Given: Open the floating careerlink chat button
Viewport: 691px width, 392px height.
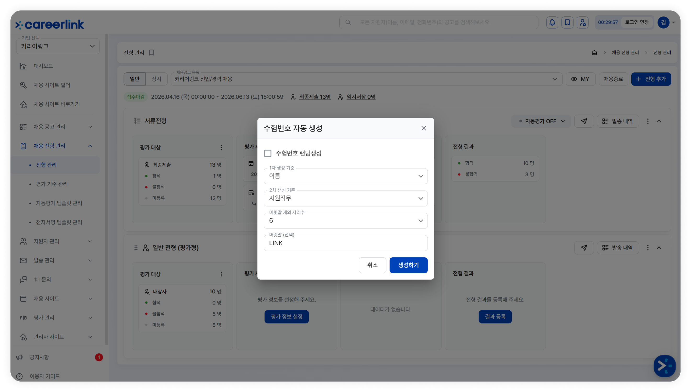Looking at the screenshot, I should (664, 366).
